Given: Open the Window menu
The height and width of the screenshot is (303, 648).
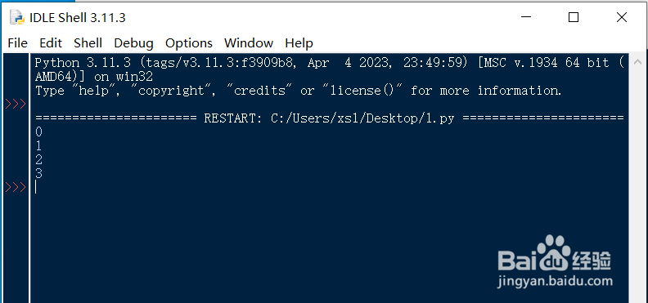Looking at the screenshot, I should [x=249, y=42].
